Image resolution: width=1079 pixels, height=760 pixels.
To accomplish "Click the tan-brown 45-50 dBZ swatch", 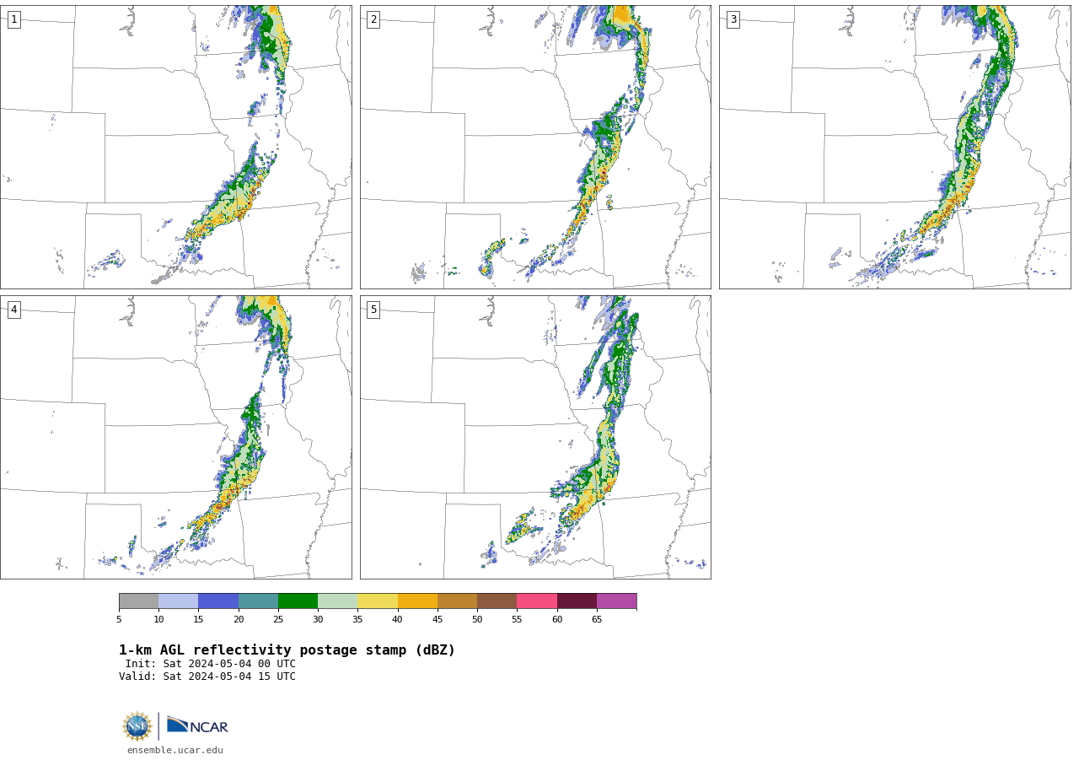I will pos(457,601).
